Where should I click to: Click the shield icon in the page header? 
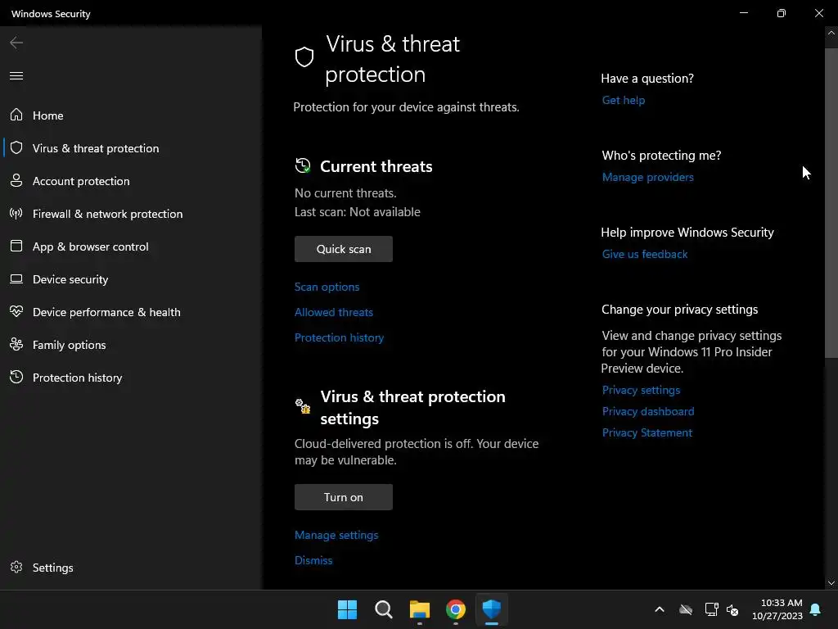point(304,57)
